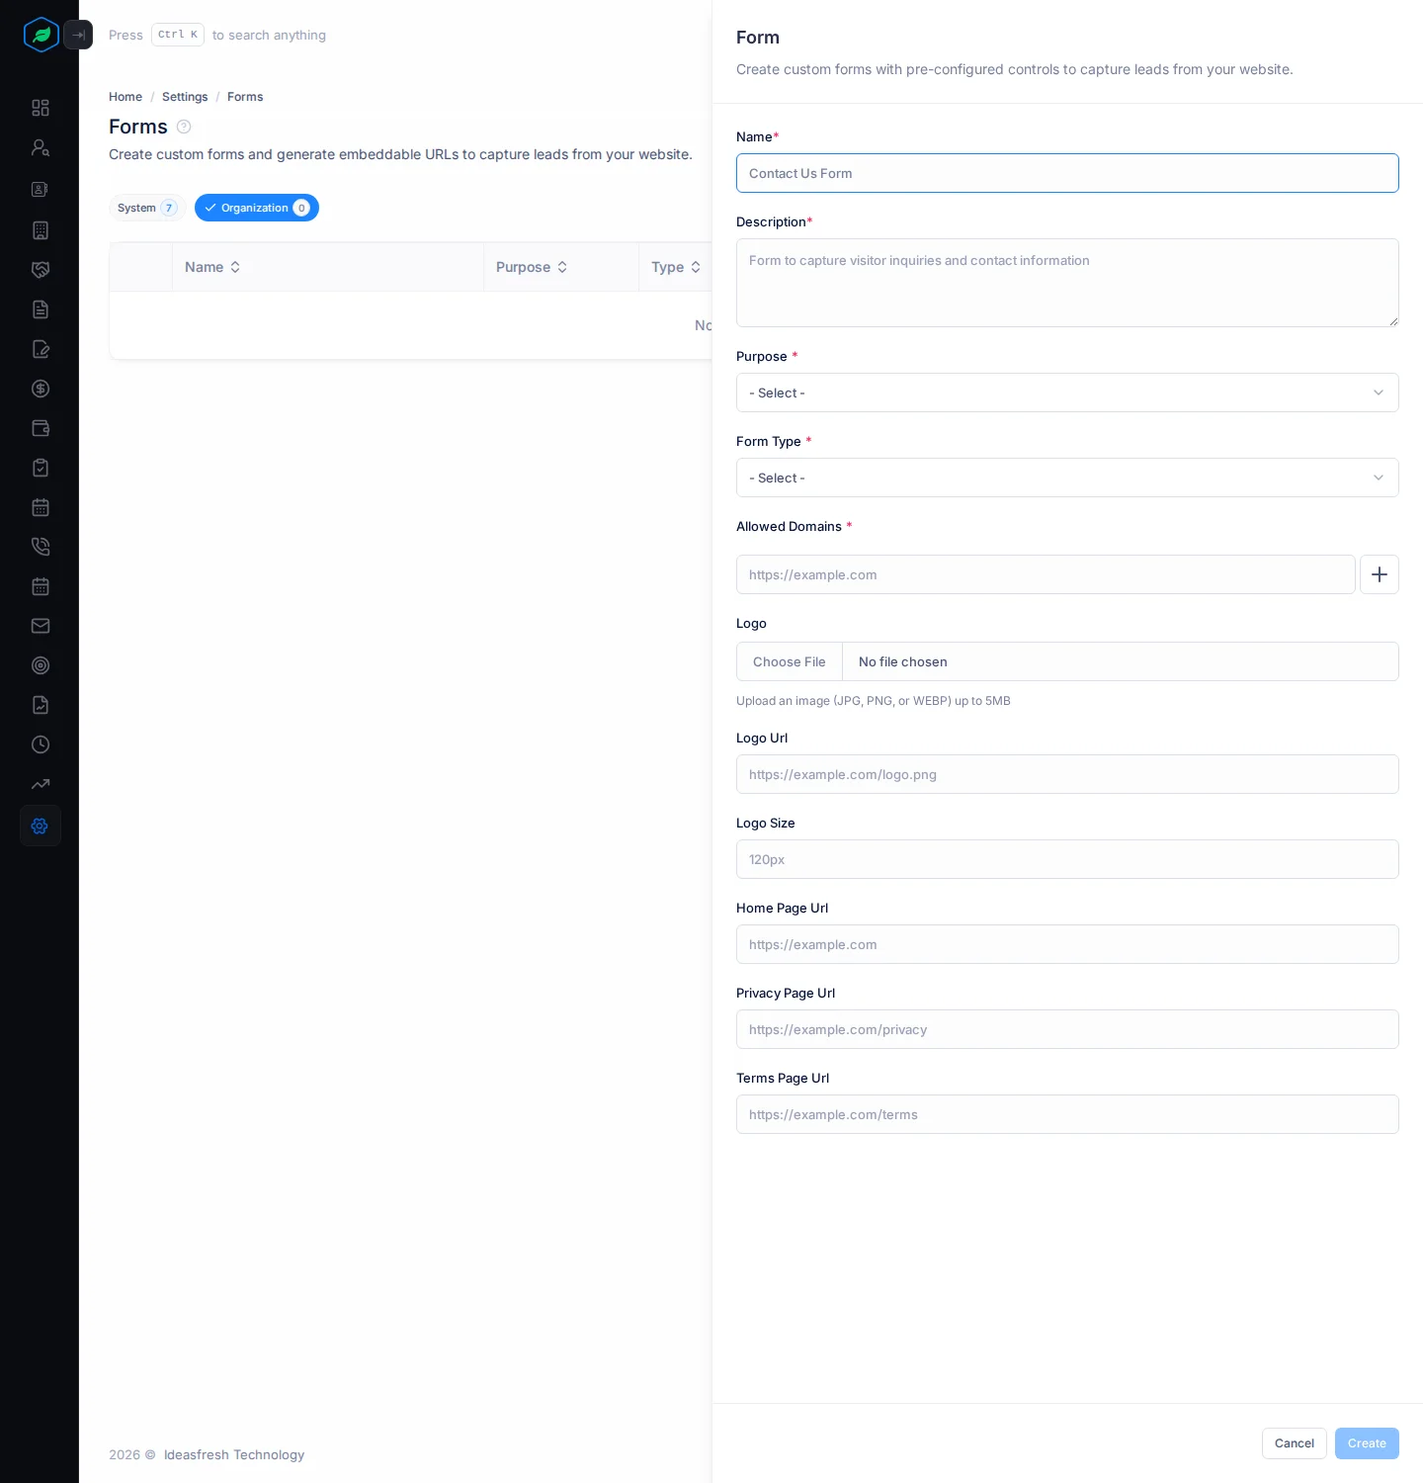1423x1483 pixels.
Task: Open the phone calls sidebar icon
Action: 41,547
